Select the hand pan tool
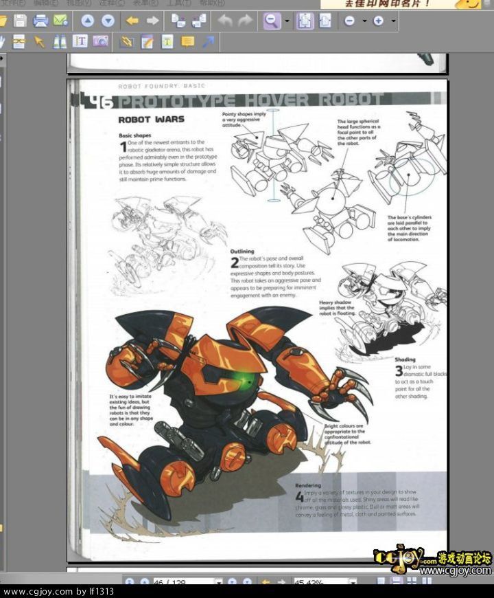 (2, 41)
